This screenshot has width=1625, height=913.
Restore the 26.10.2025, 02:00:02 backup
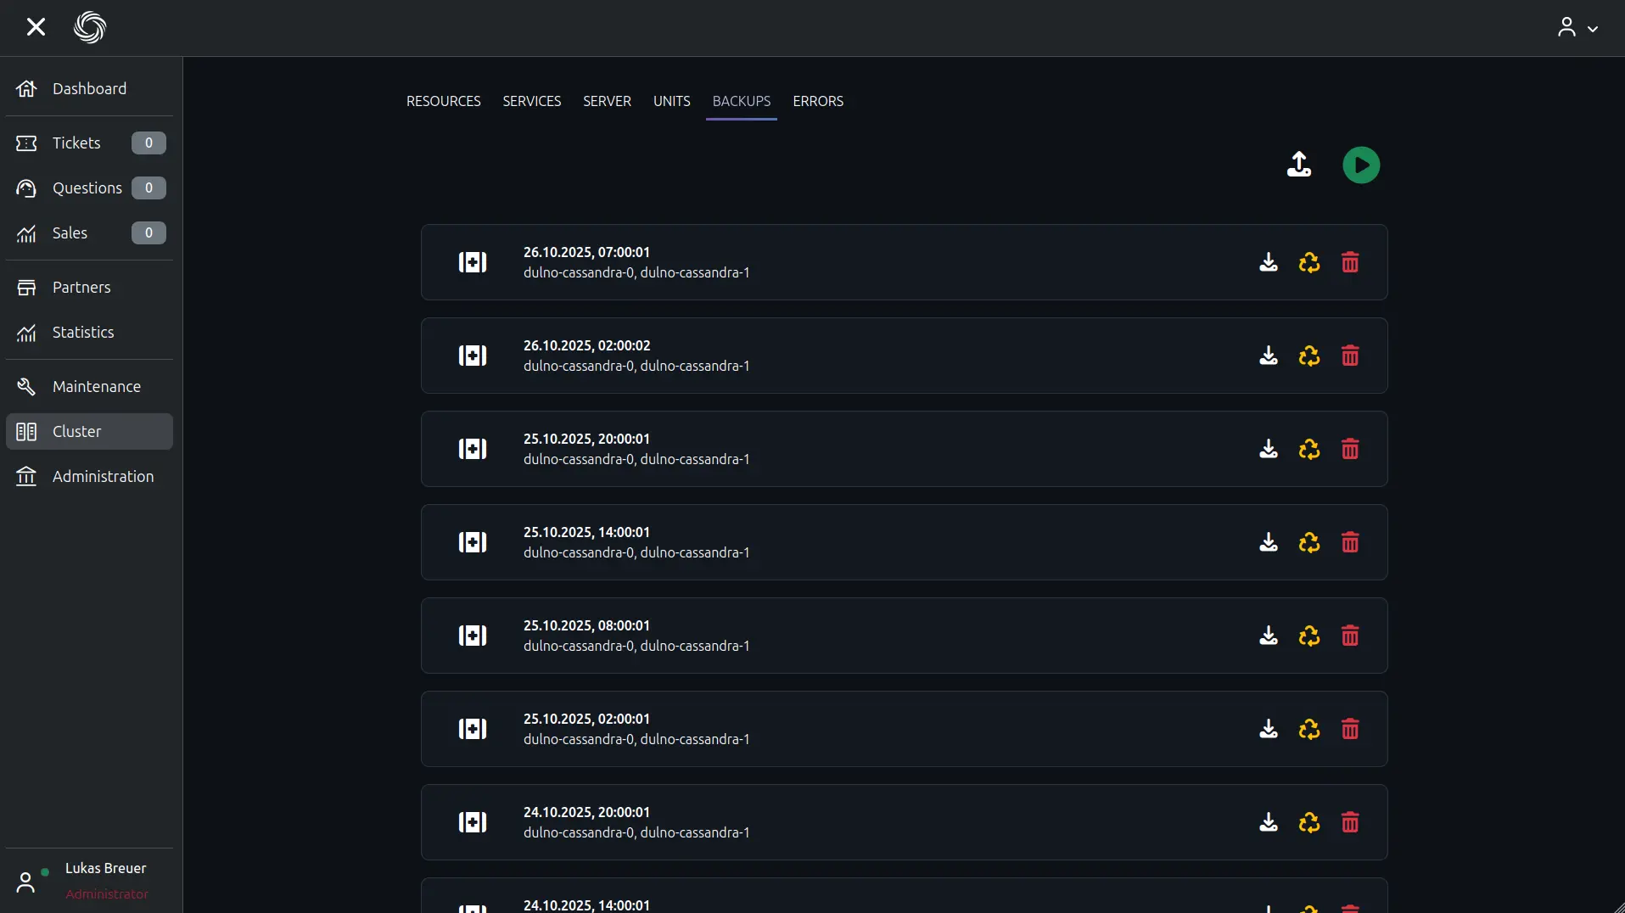click(x=1308, y=356)
